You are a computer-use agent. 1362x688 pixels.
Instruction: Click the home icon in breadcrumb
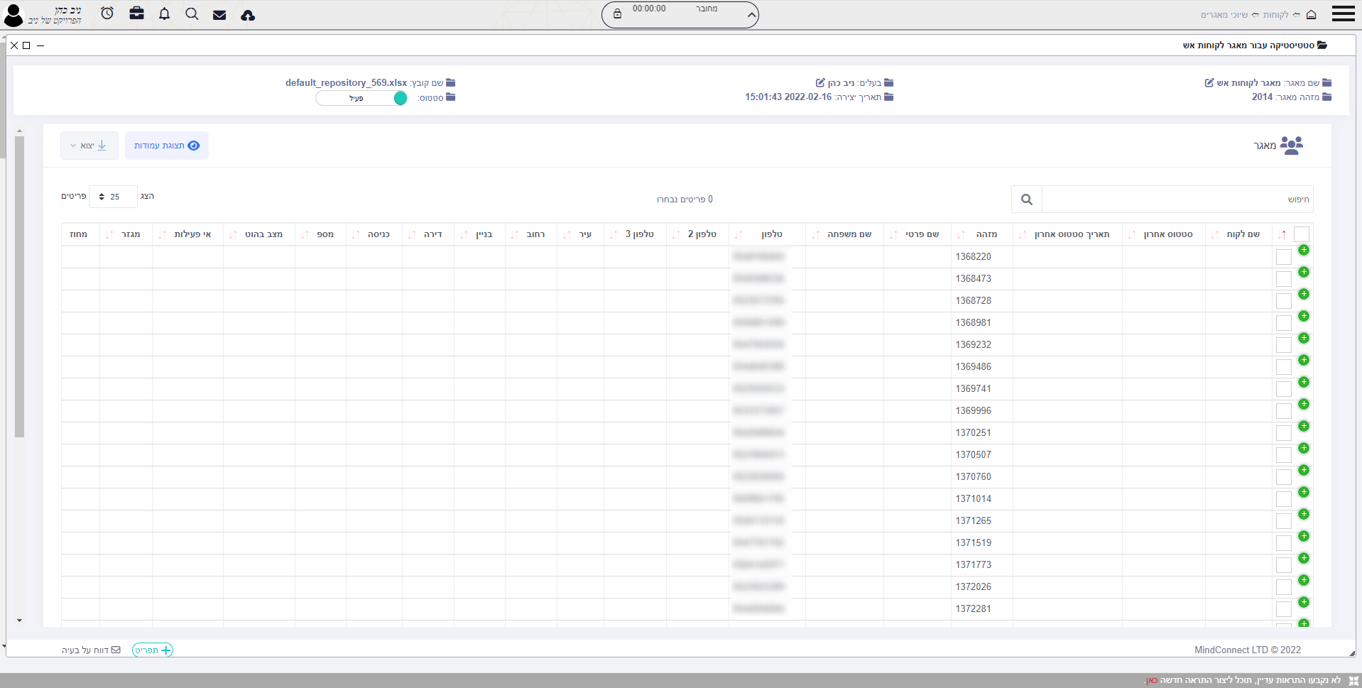point(1312,14)
